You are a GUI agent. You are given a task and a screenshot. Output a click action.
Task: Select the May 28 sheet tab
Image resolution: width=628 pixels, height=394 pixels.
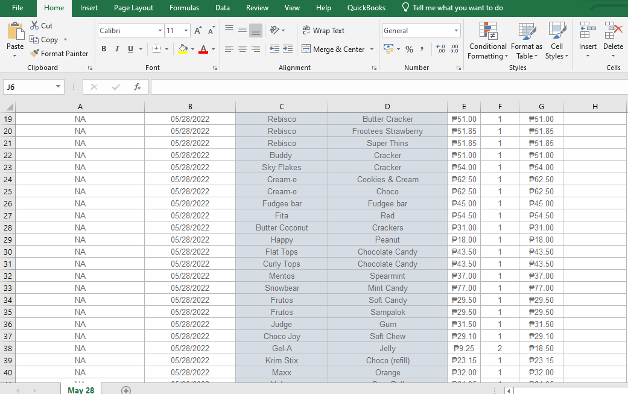pos(81,390)
